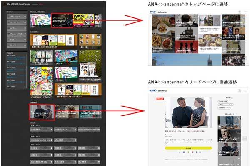The width and height of the screenshot is (250, 166).
Task: Click the ANA antenna logo on the top page
Action: click(158, 12)
